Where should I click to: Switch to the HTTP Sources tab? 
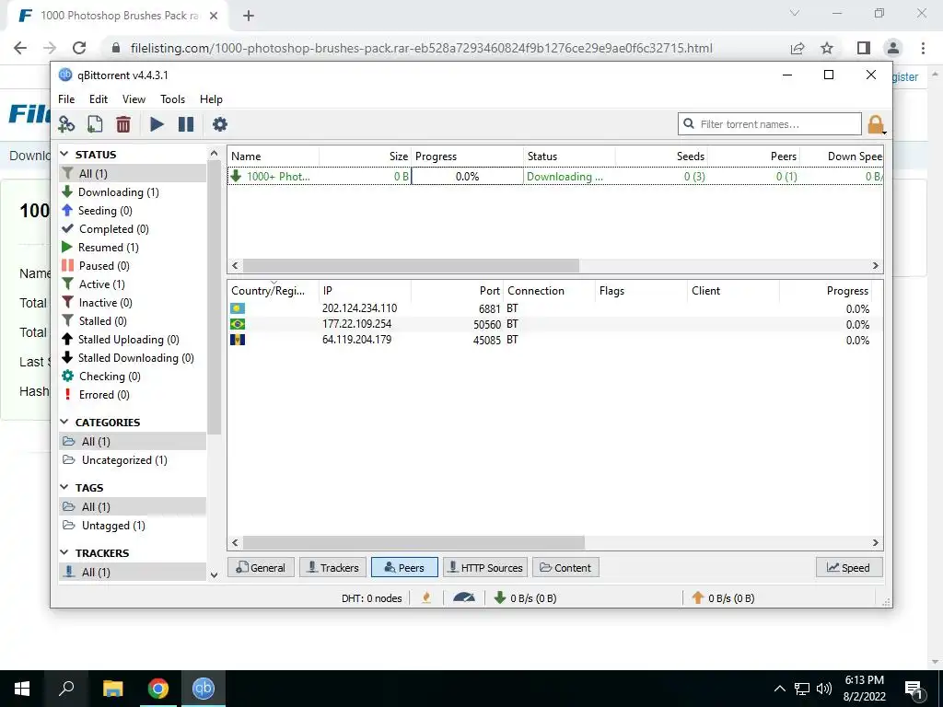(x=485, y=567)
